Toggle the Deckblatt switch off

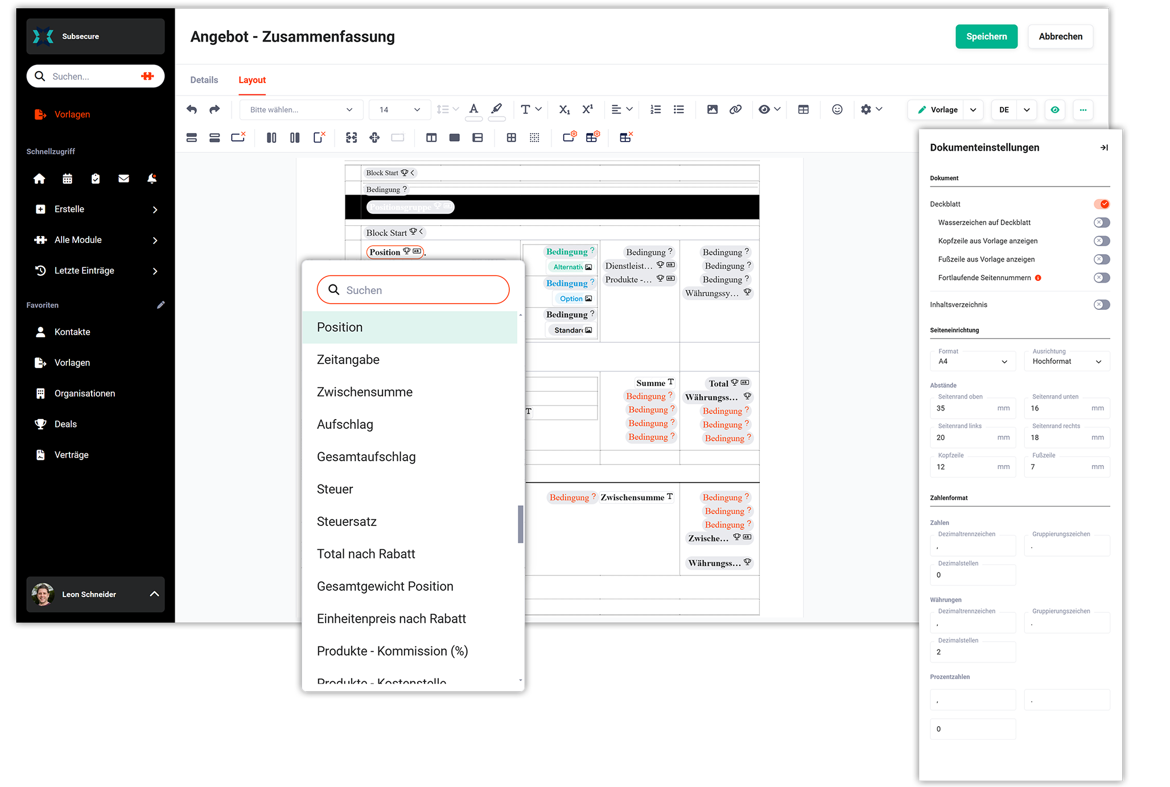pyautogui.click(x=1102, y=204)
